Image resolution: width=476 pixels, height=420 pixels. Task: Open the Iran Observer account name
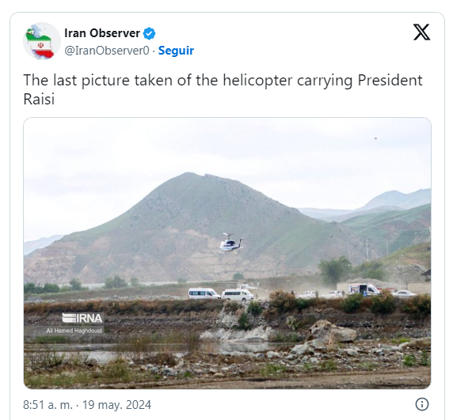click(x=102, y=33)
